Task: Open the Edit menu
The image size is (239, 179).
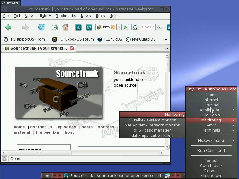Action: [17, 16]
